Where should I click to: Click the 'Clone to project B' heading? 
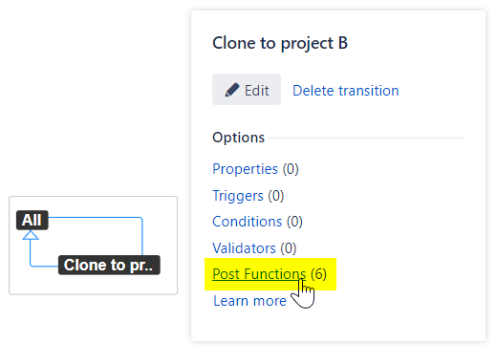(x=280, y=43)
